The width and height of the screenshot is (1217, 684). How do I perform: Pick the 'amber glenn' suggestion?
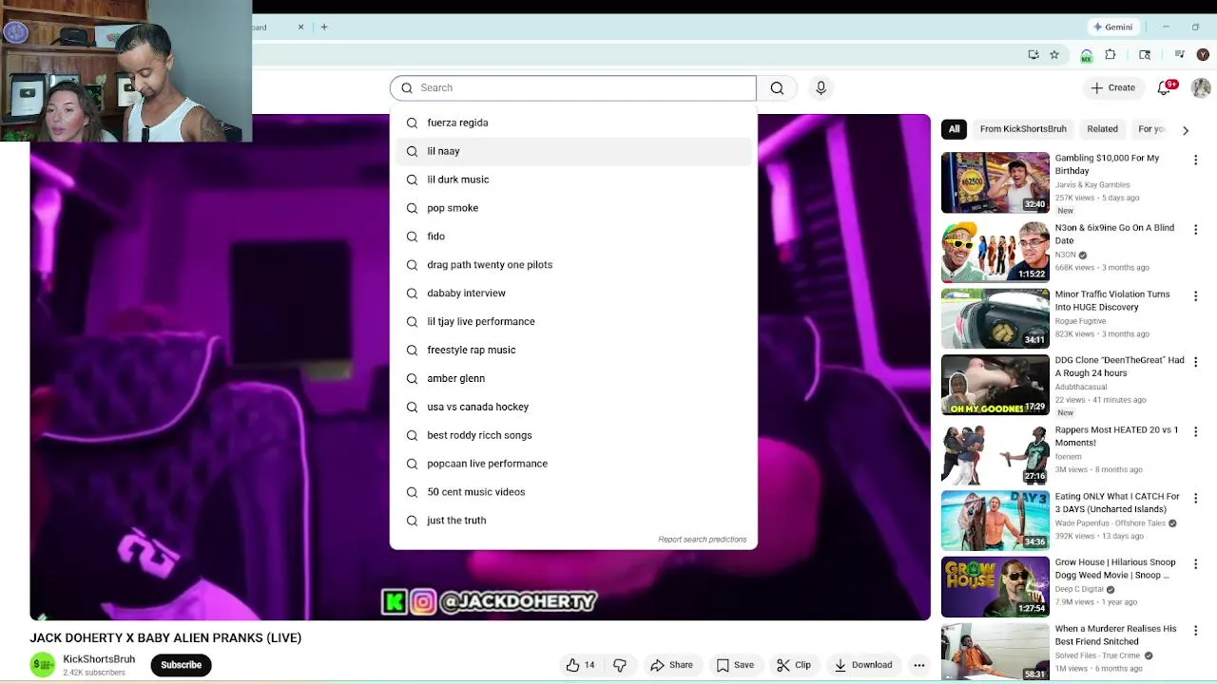[573, 378]
